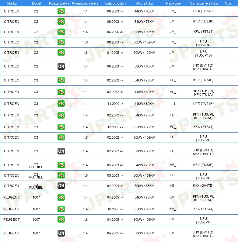Click the Rodzaj paliwa column header
This screenshot has width=238, height=242.
(x=59, y=3)
